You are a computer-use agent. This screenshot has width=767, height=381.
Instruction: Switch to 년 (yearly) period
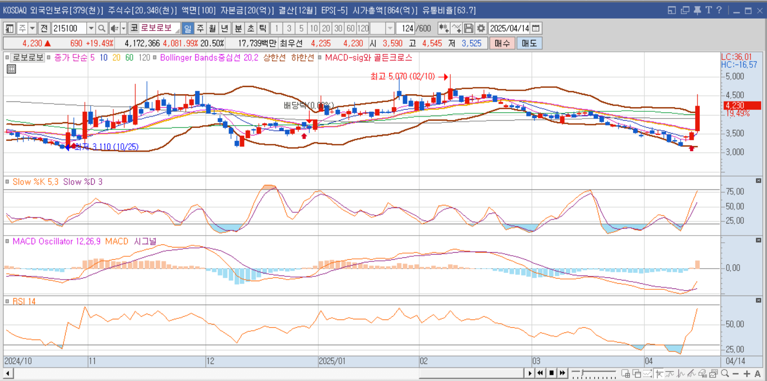224,28
